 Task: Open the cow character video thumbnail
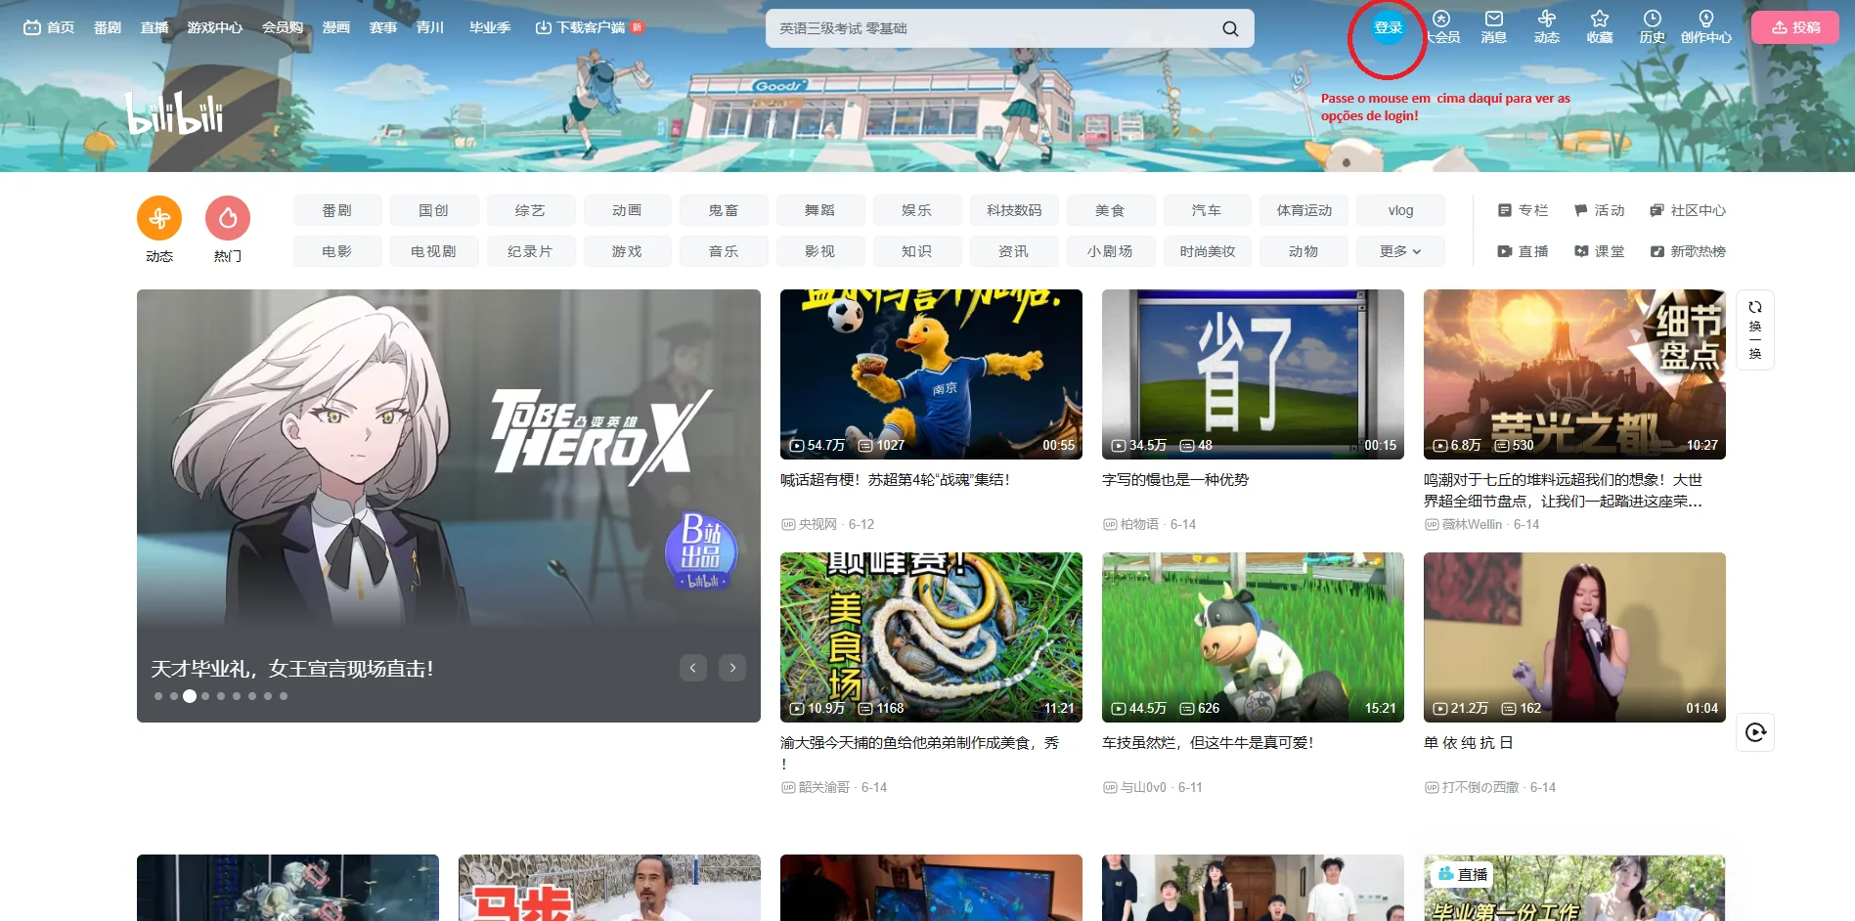tap(1253, 636)
